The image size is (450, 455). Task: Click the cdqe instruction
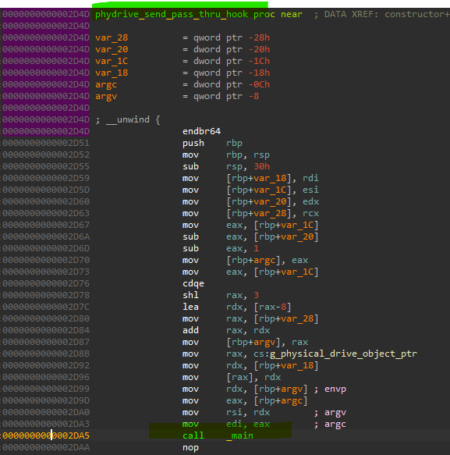click(x=193, y=284)
